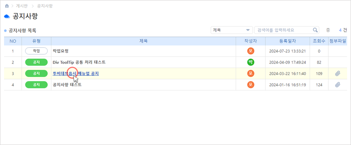Sort by the 제목 column header
351x145 pixels.
[143, 41]
